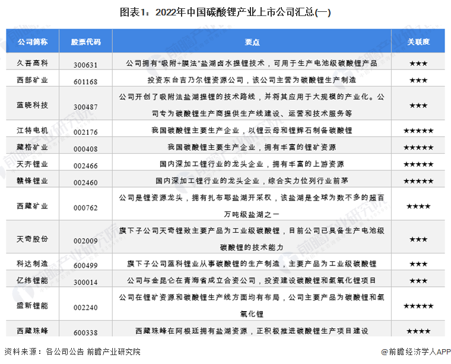
Task: Select stock code 002176
Action: tap(85, 132)
